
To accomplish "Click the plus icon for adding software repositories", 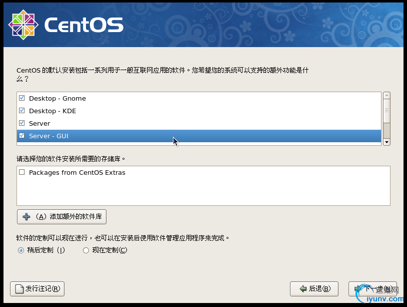I will tap(26, 217).
